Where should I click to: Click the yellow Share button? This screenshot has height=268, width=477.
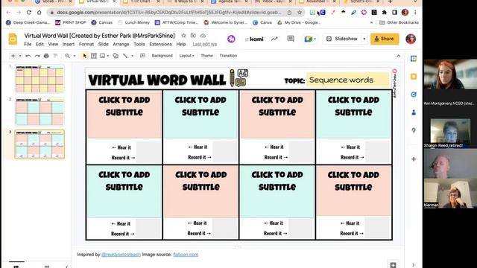[385, 39]
